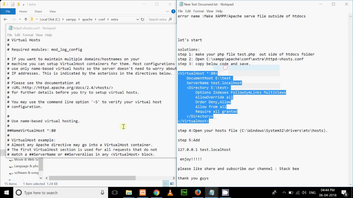The image size is (353, 198).
Task: Open VLC media player from taskbar
Action: tap(170, 193)
